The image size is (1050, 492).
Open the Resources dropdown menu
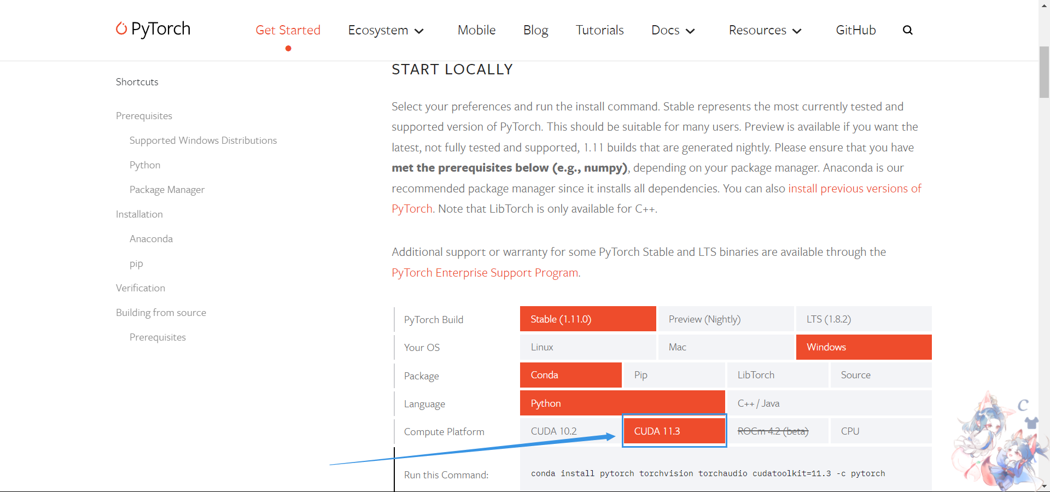tap(765, 30)
